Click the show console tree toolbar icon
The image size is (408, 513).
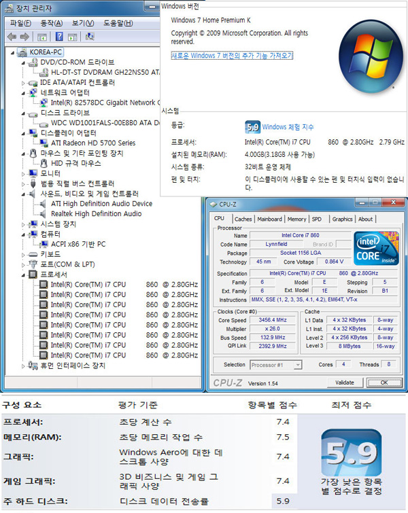(42, 37)
